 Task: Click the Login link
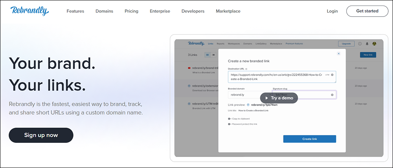(332, 11)
